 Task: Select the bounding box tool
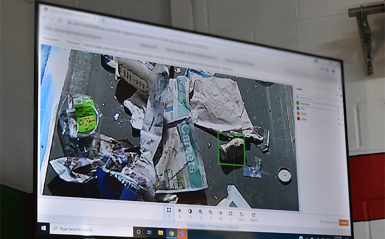pos(169,211)
